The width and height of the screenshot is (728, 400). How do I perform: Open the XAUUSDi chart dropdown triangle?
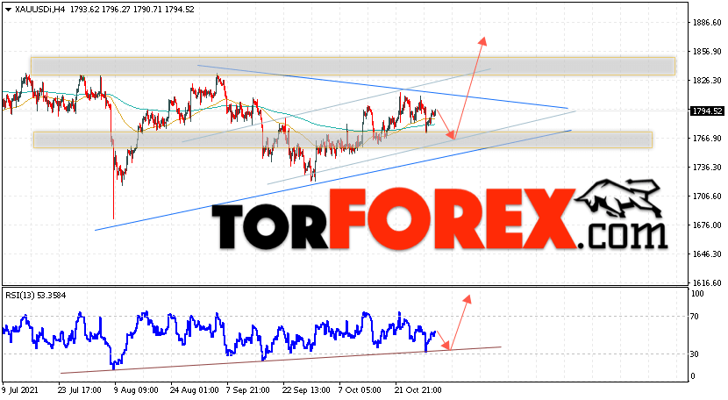[8, 10]
